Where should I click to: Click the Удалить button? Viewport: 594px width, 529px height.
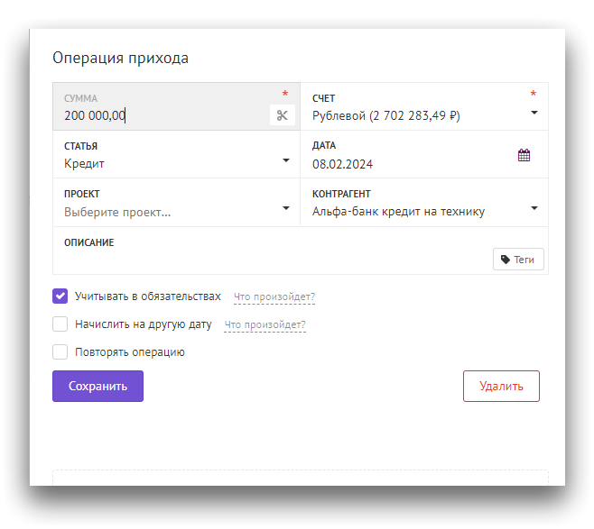click(501, 386)
